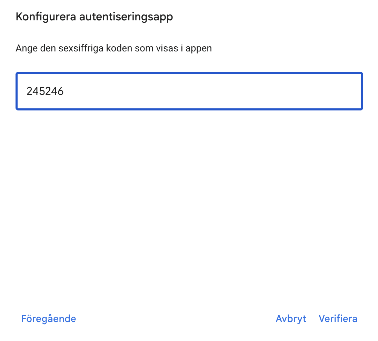378x341 pixels.
Task: Verify the entered code 245246
Action: click(338, 319)
